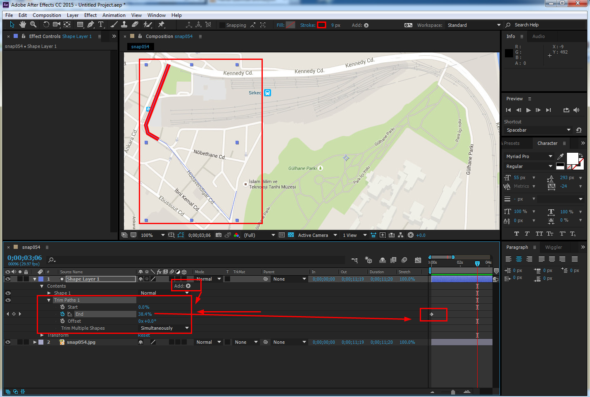Open the Layer menu
This screenshot has height=397, width=590.
(73, 15)
